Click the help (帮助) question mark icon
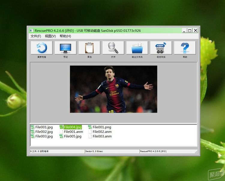This screenshot has width=225, height=181. 185,48
